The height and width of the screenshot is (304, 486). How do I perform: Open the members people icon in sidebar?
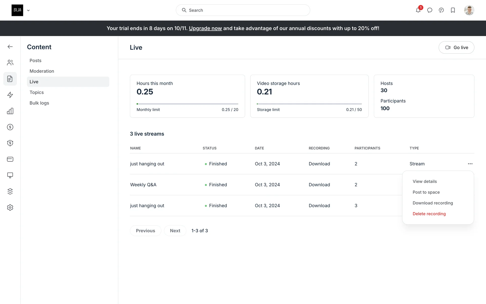coord(10,63)
